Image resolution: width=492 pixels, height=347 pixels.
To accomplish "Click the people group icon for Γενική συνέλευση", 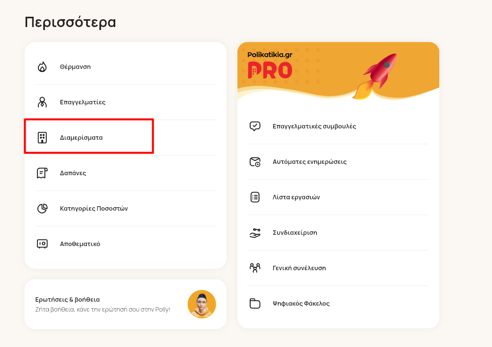I will pyautogui.click(x=255, y=268).
